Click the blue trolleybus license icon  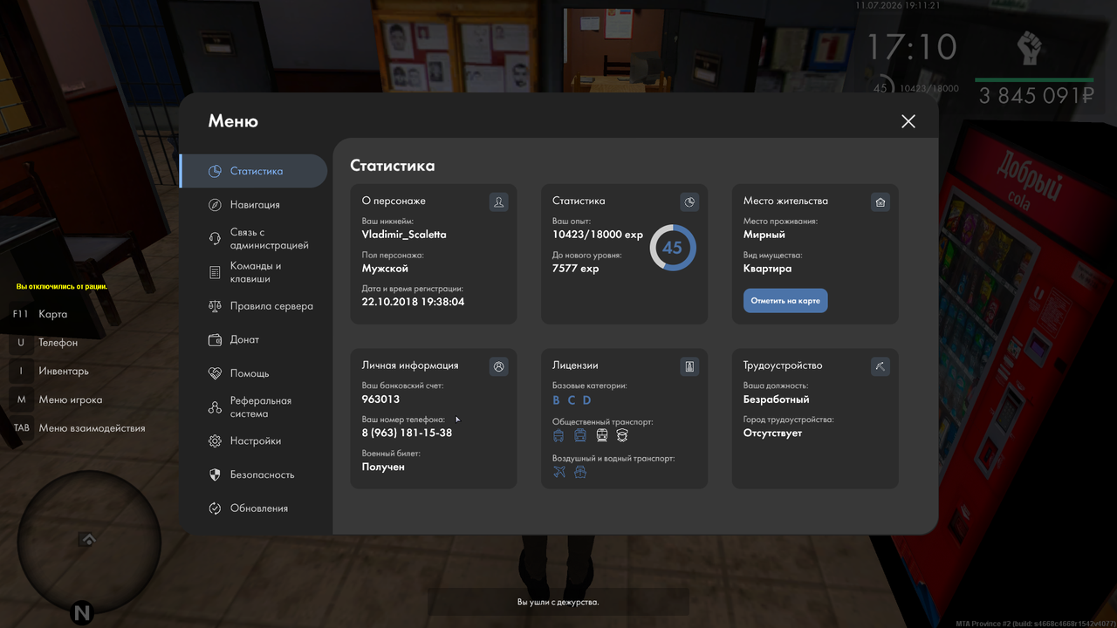pyautogui.click(x=558, y=435)
